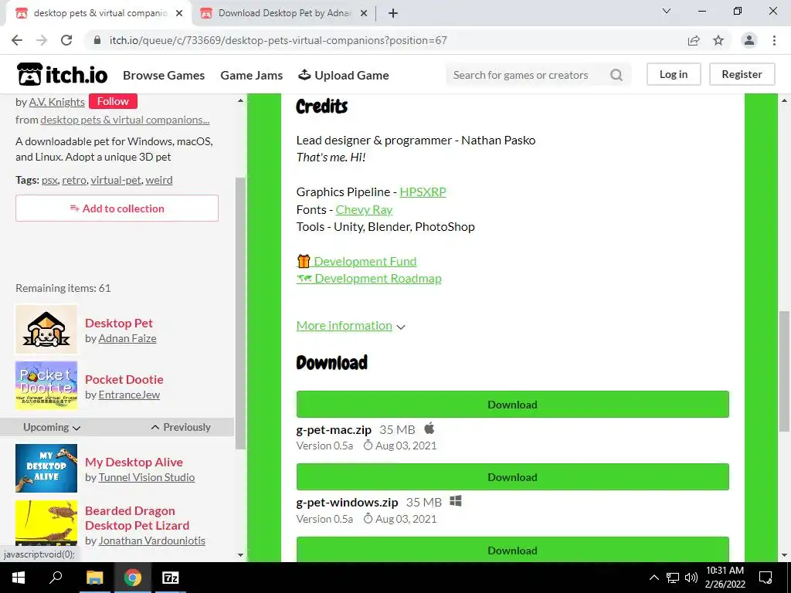
Task: Reload the page with the refresh icon
Action: tap(66, 40)
